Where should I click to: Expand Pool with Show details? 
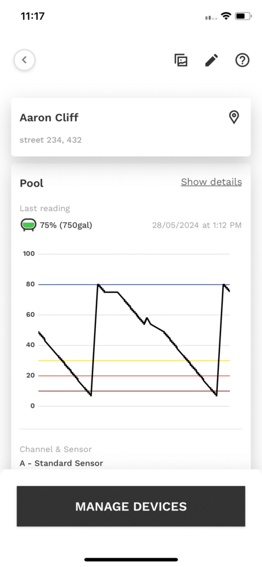coord(212,182)
